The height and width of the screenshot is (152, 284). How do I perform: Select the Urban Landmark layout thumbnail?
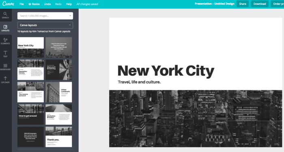coord(59,92)
